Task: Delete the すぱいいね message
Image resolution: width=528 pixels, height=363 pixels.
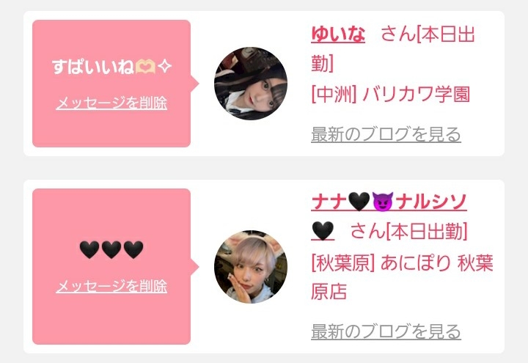Action: click(x=111, y=103)
